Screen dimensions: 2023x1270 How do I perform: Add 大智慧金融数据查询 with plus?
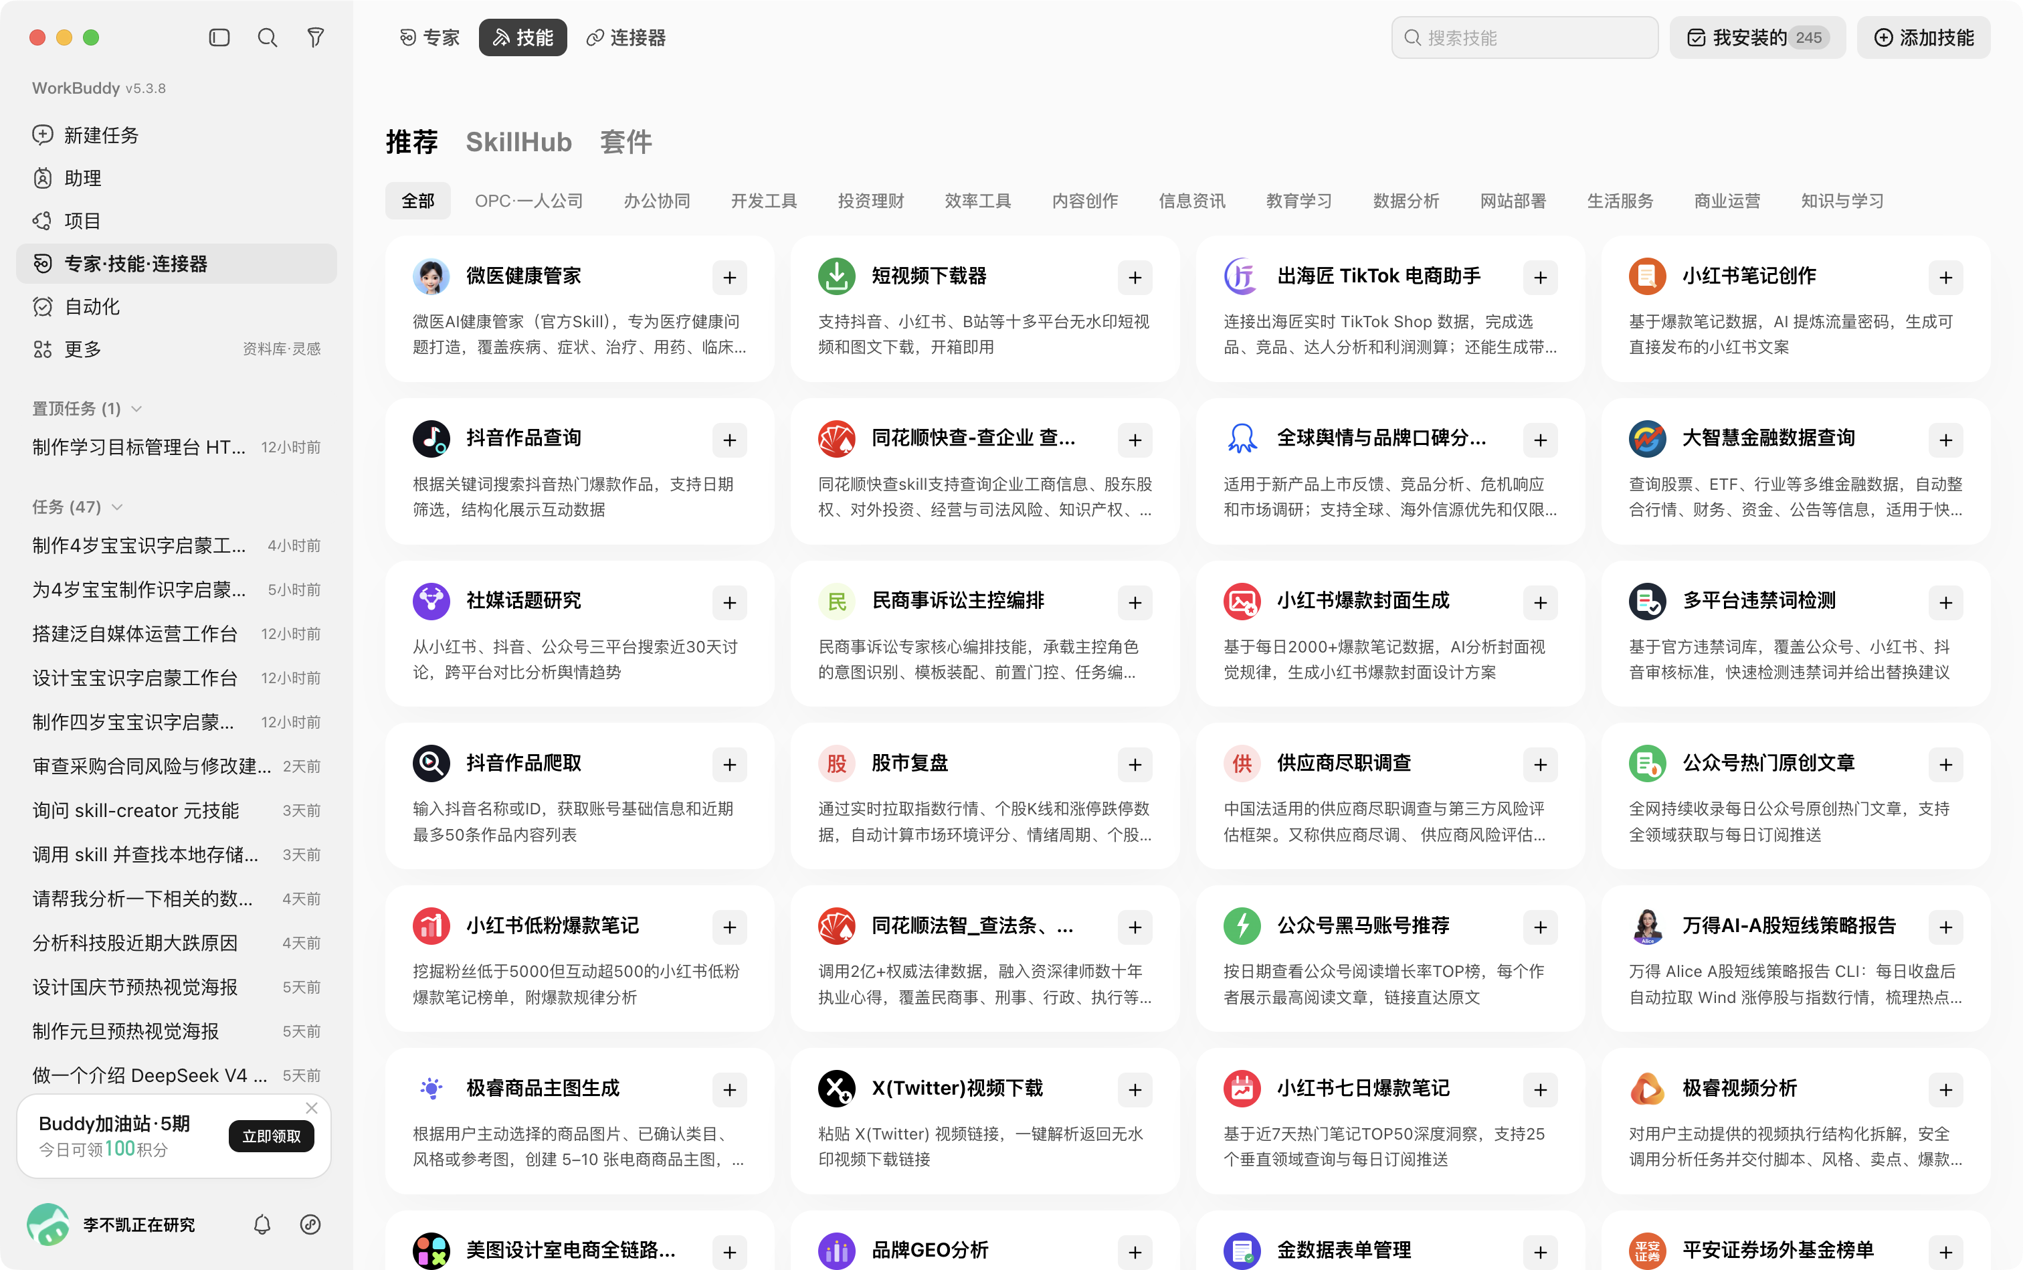tap(1946, 440)
